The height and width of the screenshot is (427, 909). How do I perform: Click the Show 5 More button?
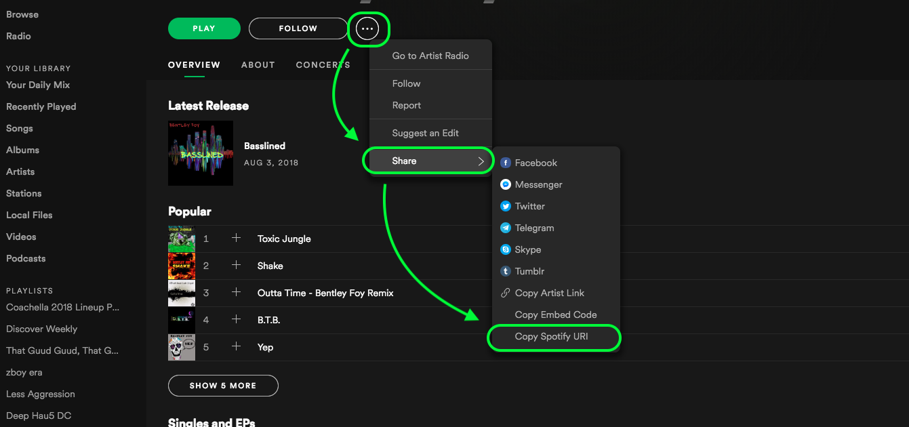click(x=223, y=386)
